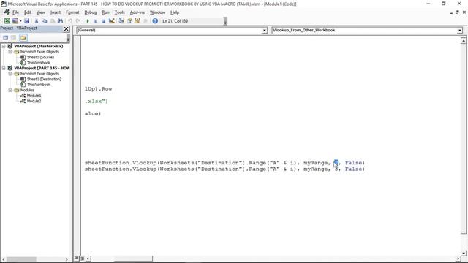Collapse PART 145 Microsoft Excel Objects folder
The image size is (468, 263).
click(10, 74)
